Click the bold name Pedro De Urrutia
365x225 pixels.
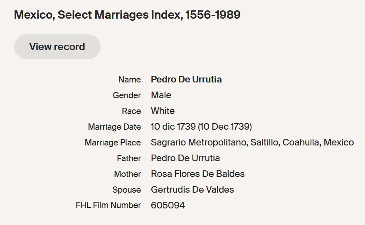tap(186, 80)
